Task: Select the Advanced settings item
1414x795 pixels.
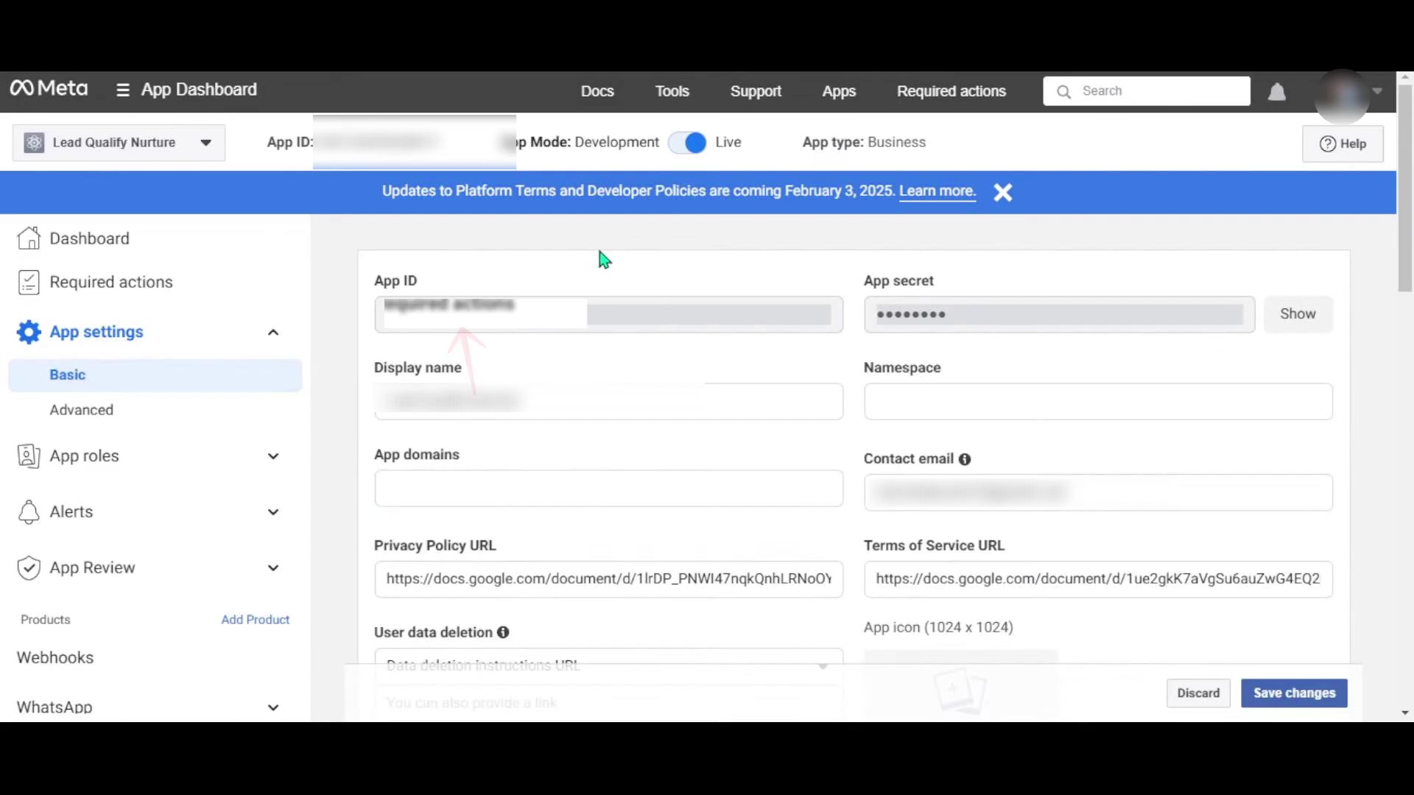Action: point(82,410)
